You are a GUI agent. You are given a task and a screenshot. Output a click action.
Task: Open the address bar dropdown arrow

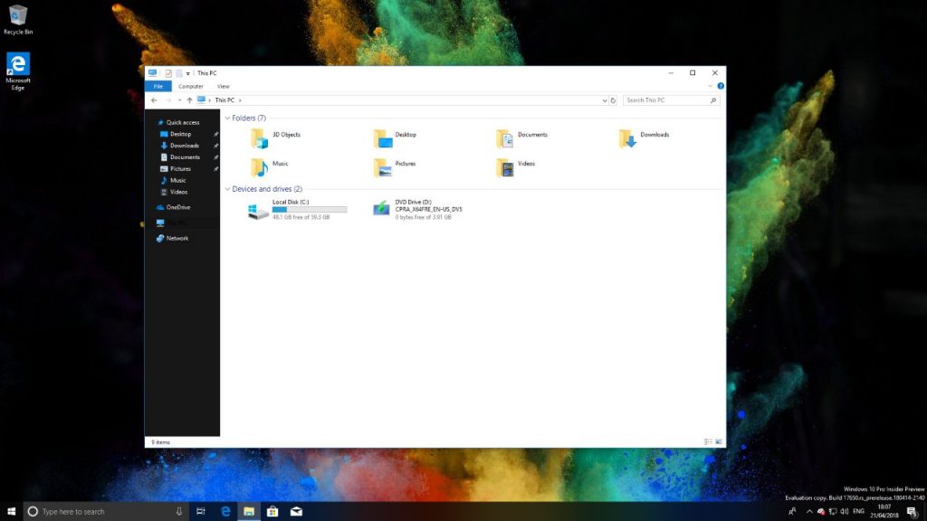coord(603,100)
